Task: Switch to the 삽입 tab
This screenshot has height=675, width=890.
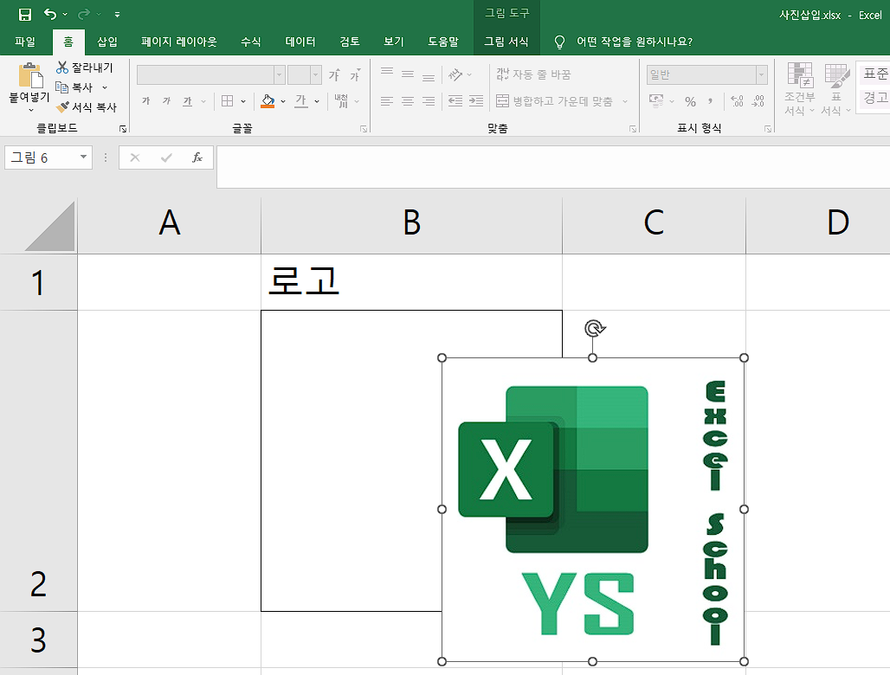Action: click(x=106, y=42)
